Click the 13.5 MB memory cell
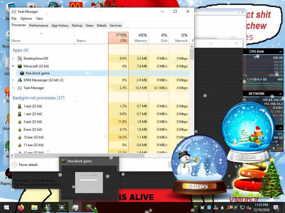The width and height of the screenshot is (285, 213). (x=139, y=88)
